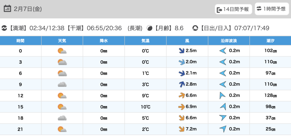Viewport: 291px width, 136px height.
Task: Click the partly sunny weather icon at hour 0
Action: point(62,51)
